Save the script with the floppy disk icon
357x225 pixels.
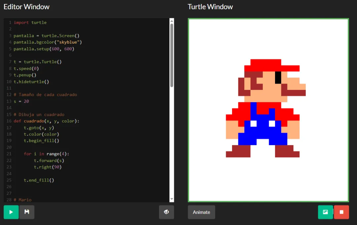[27, 212]
